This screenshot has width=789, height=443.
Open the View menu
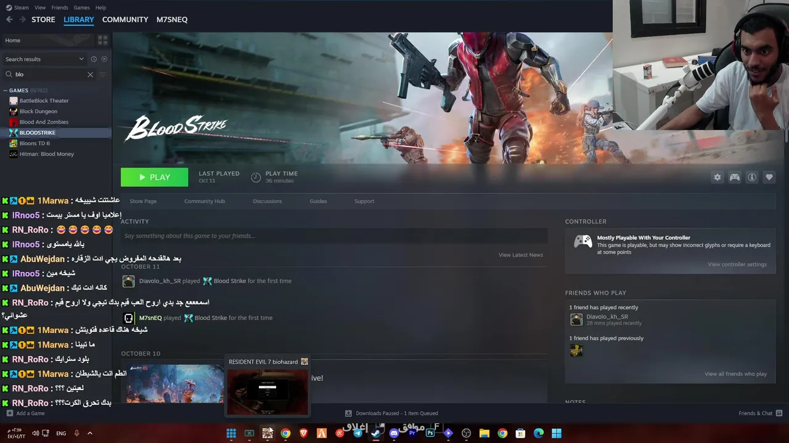40,7
